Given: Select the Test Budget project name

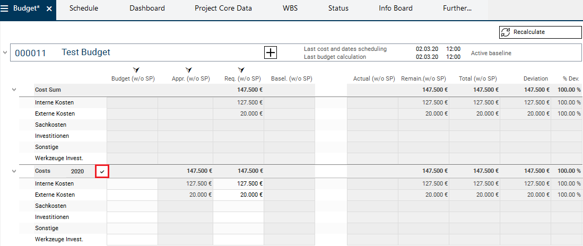Looking at the screenshot, I should pyautogui.click(x=86, y=52).
